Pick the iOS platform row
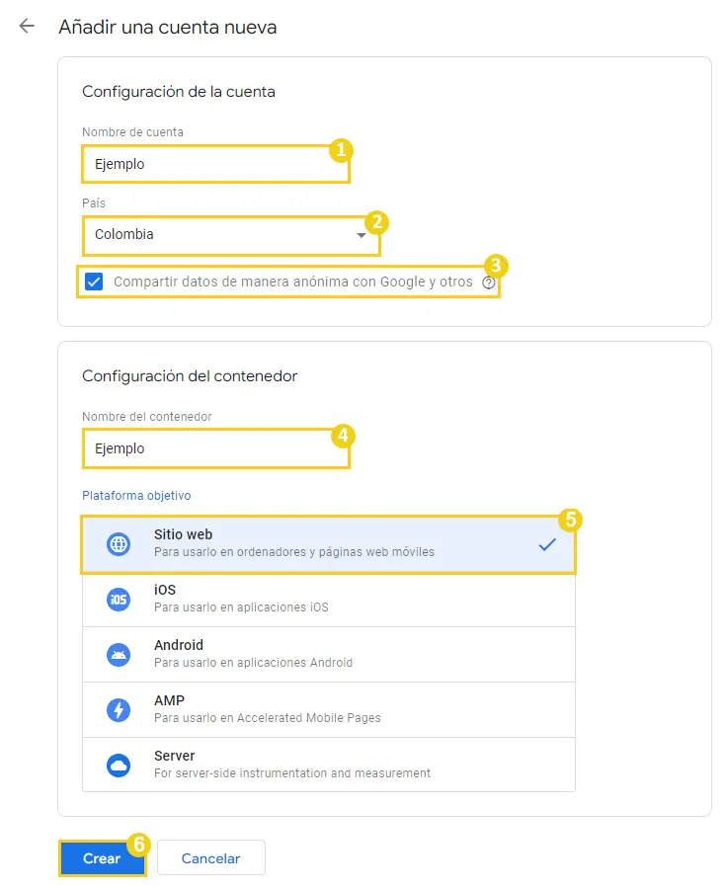This screenshot has width=723, height=889. click(x=329, y=600)
